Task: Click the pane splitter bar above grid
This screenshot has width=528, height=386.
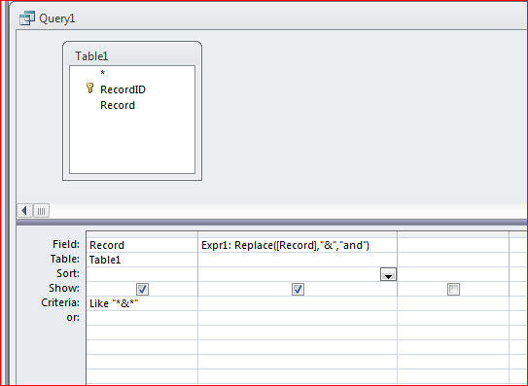Action: (271, 223)
